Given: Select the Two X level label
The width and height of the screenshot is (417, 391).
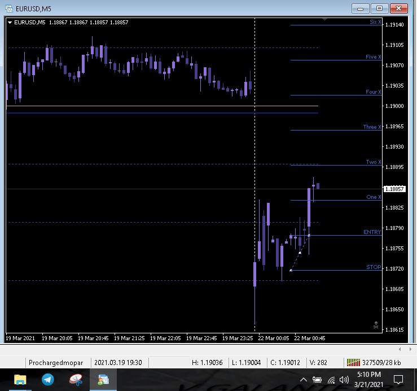Looking at the screenshot, I should coord(374,162).
